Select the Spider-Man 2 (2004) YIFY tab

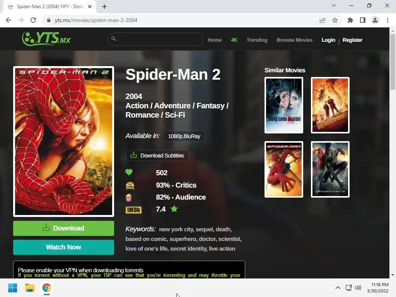pos(49,7)
